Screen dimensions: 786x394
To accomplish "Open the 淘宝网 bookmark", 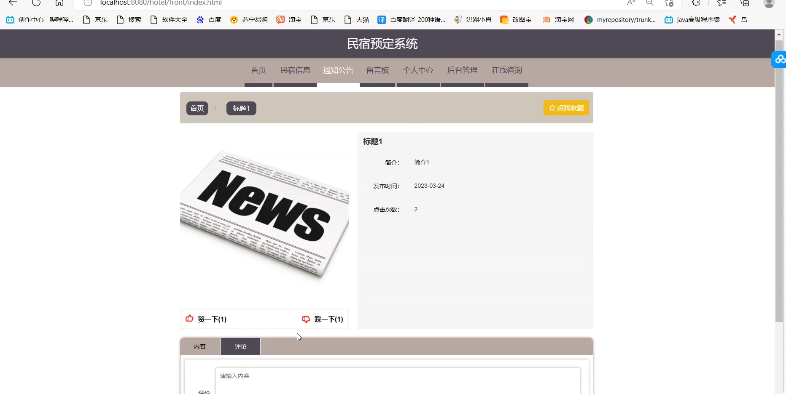I will tap(558, 20).
